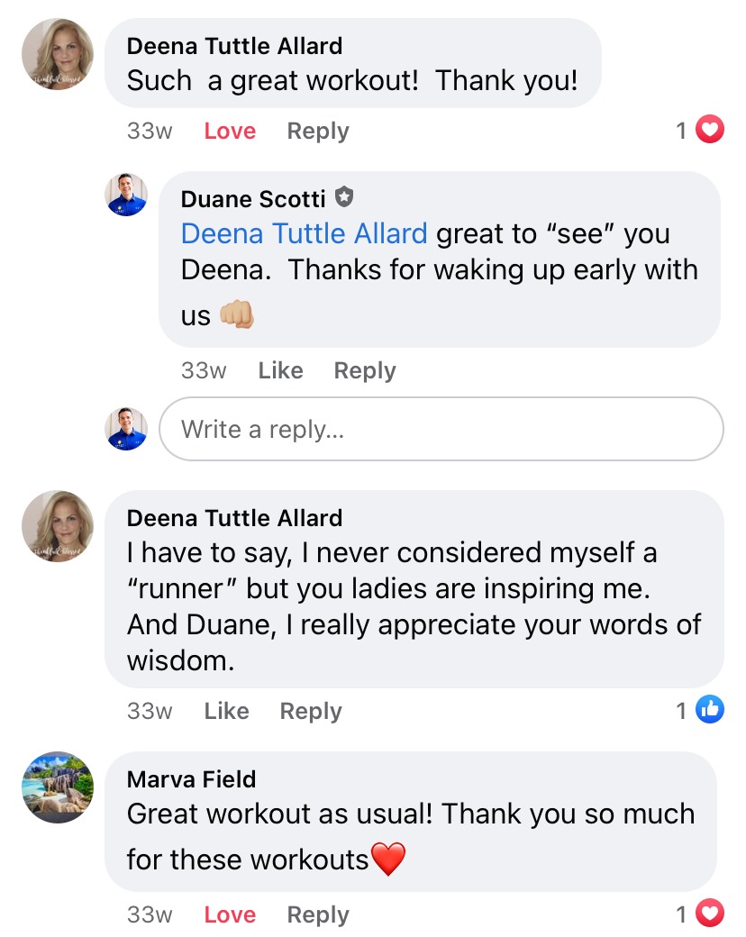Click heart reaction icon on first comment
This screenshot has width=746, height=937.
point(711,132)
